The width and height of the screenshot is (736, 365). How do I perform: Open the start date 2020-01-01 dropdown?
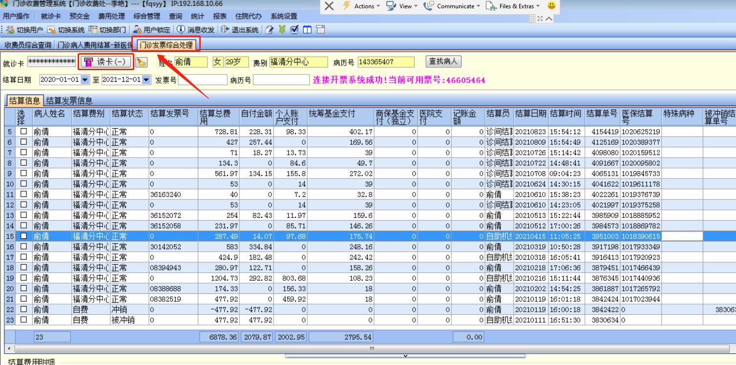(x=86, y=79)
